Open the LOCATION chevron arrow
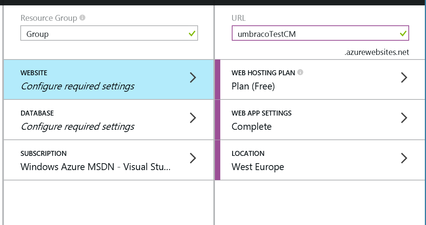Image resolution: width=426 pixels, height=225 pixels. (404, 158)
